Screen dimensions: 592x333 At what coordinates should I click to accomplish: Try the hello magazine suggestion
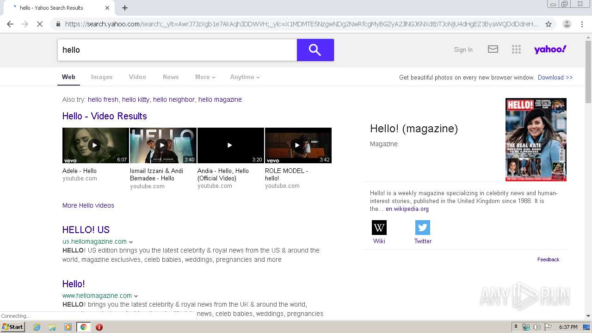[220, 99]
